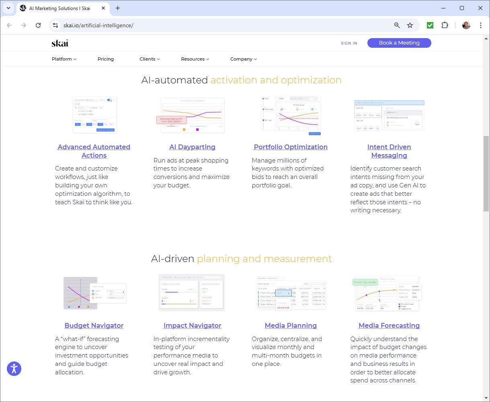Click the browser forward arrow
The image size is (490, 402).
[x=24, y=25]
